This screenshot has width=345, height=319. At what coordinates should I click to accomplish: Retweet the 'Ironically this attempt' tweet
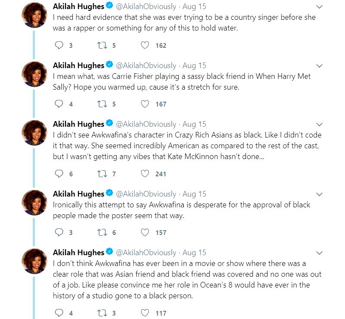tap(103, 232)
